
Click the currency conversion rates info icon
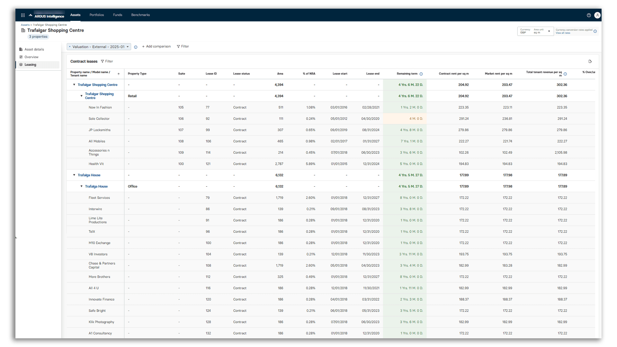[x=595, y=31]
